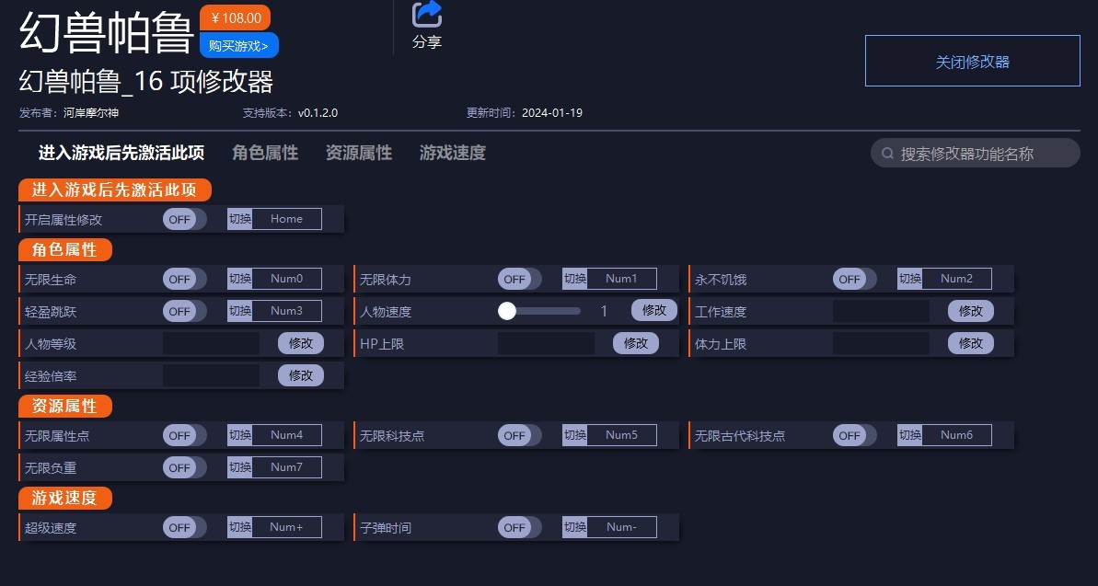This screenshot has height=586, width=1098.
Task: Switch to the 资源属性 tab
Action: 359,153
